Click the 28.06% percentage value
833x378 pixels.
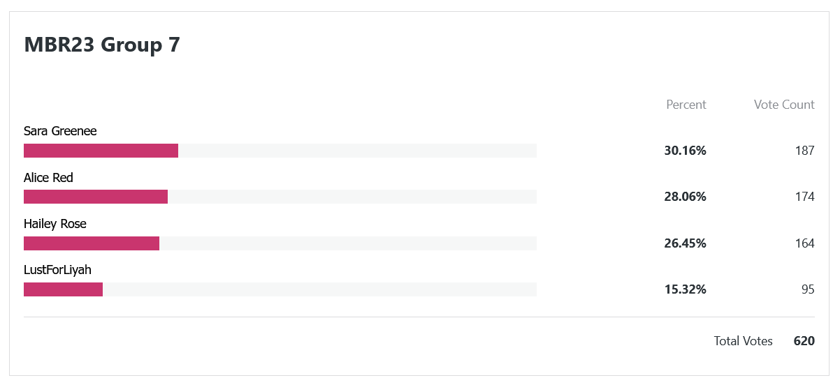686,197
